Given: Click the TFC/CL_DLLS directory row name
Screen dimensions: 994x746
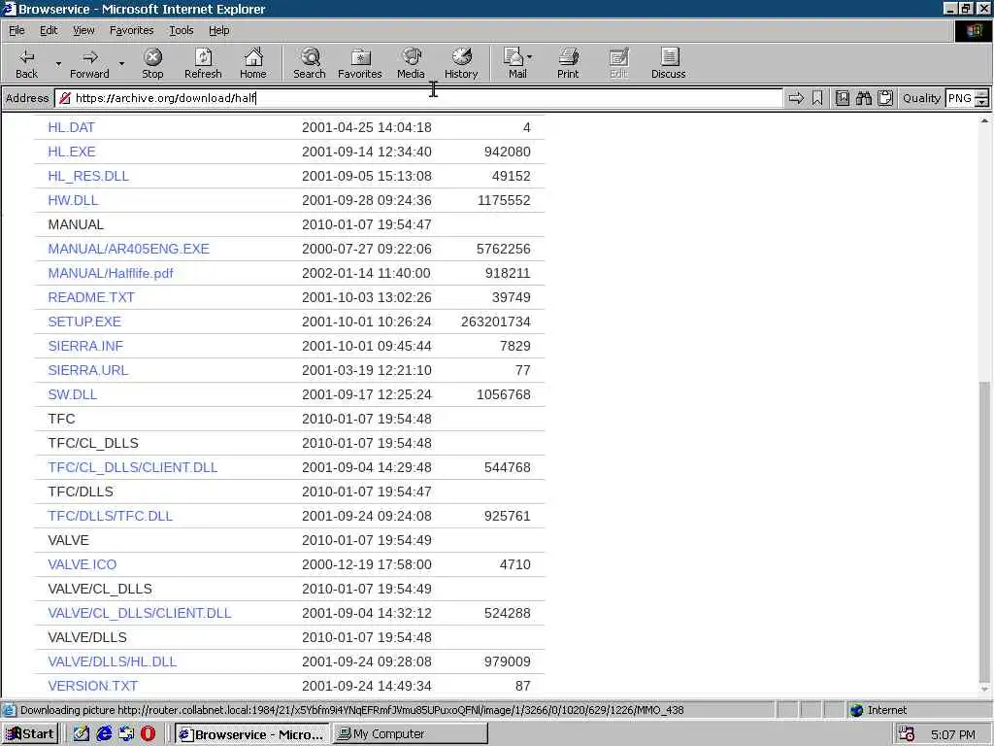Looking at the screenshot, I should (x=93, y=443).
